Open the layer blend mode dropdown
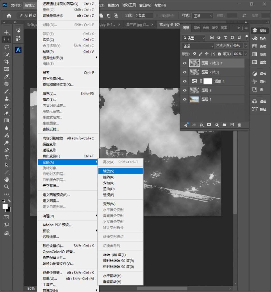This screenshot has width=271, height=292. (198, 46)
